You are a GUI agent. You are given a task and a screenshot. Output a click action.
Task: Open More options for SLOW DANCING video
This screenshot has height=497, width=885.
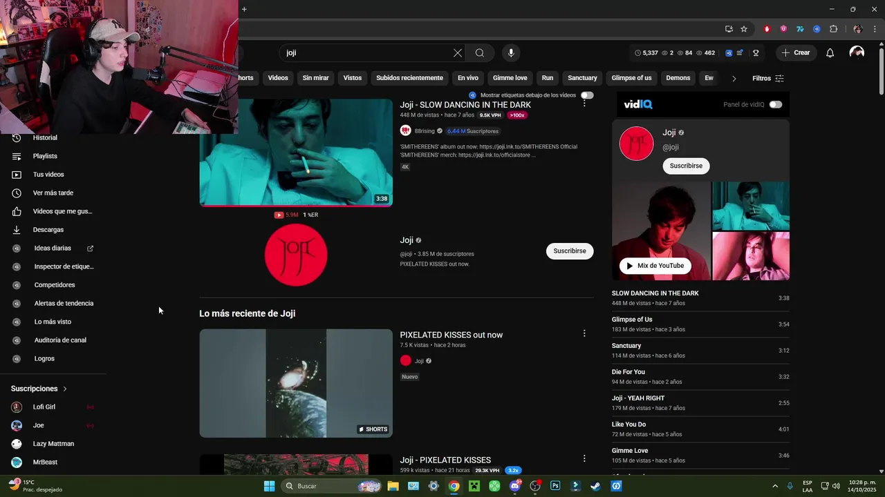[584, 103]
